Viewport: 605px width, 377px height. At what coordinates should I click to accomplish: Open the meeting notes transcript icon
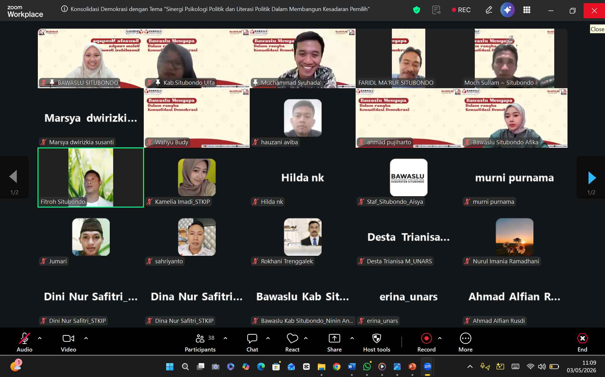point(436,10)
